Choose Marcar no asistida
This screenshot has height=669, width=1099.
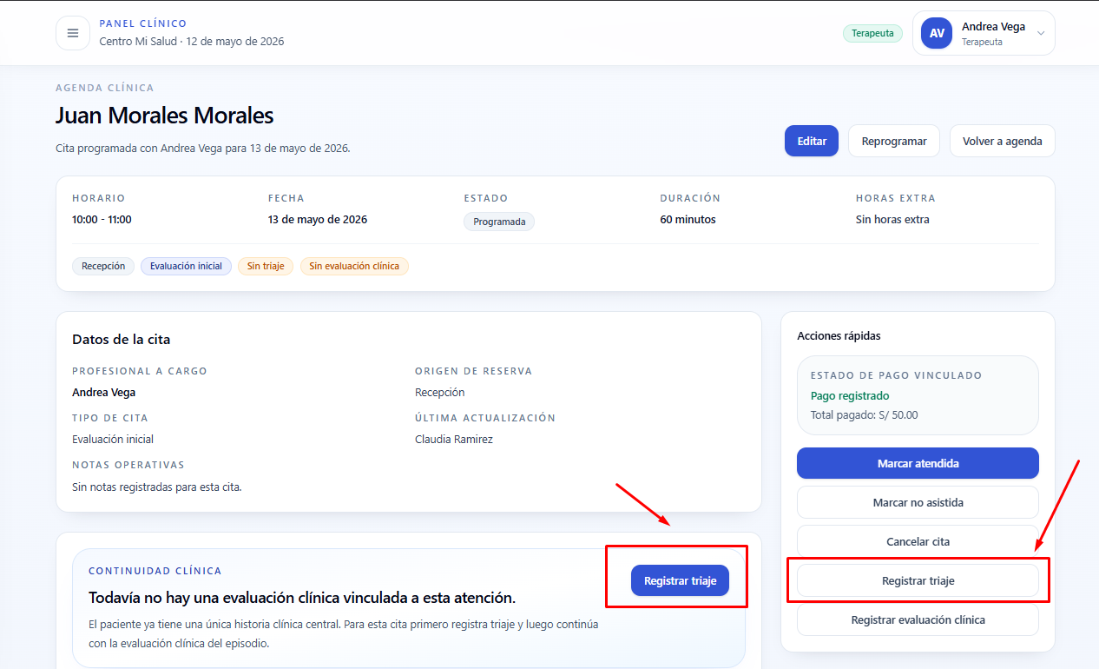(918, 502)
